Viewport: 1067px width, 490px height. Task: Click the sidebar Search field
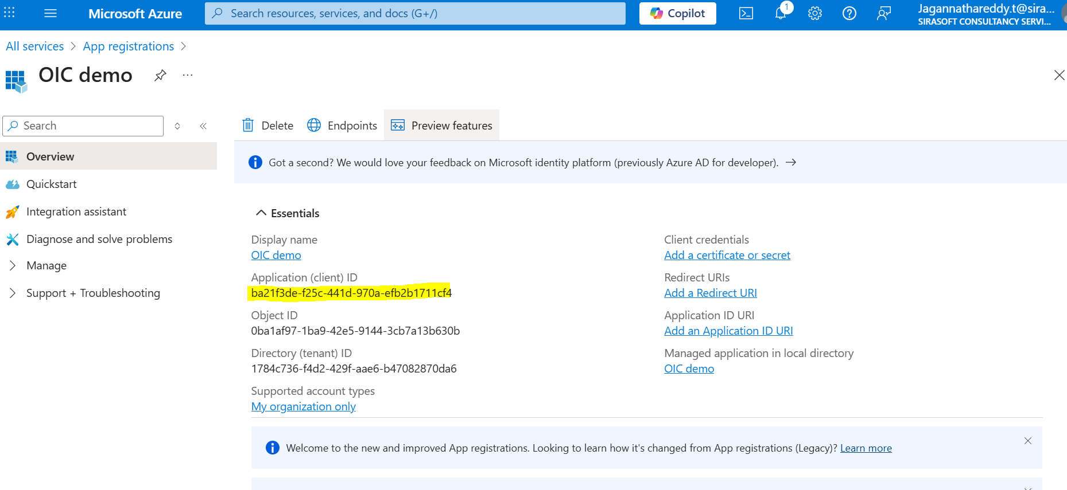[x=83, y=126]
